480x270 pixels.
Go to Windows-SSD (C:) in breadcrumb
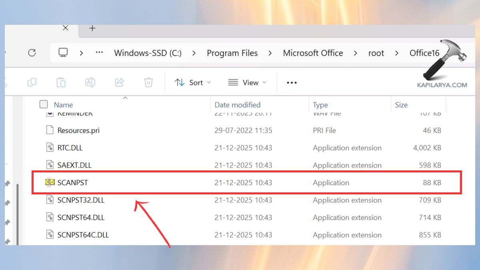[148, 53]
